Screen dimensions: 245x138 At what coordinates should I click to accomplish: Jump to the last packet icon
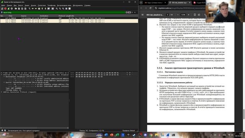coord(45,8)
